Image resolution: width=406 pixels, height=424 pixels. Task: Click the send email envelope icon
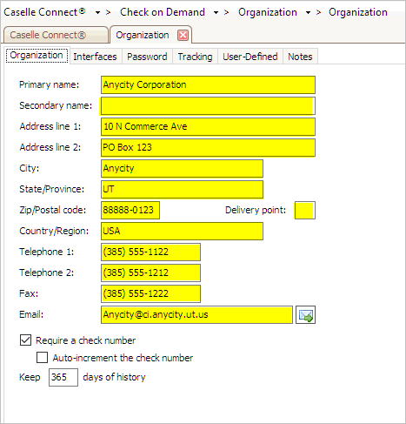(x=305, y=314)
